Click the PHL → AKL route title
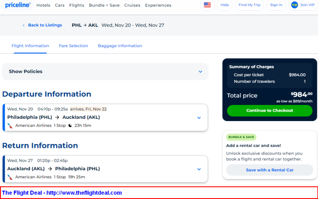 pyautogui.click(x=85, y=25)
